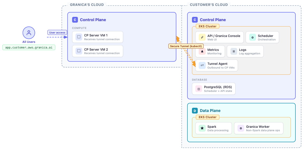This screenshot has height=150, width=304.
Task: Click the Customer Control Plane C badge
Action: click(195, 20)
